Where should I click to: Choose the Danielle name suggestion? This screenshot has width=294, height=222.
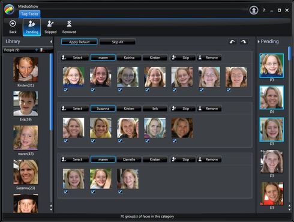[x=129, y=160]
